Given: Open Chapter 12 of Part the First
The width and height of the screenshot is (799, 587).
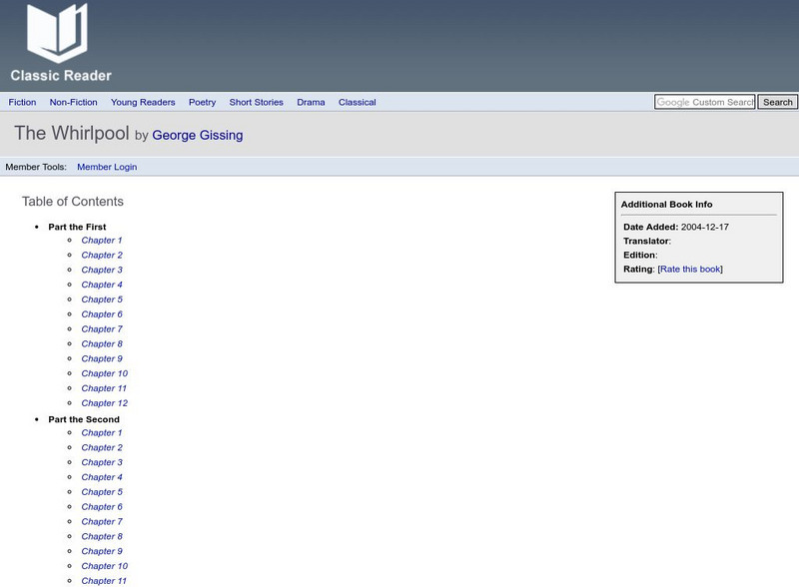Looking at the screenshot, I should click(x=104, y=403).
